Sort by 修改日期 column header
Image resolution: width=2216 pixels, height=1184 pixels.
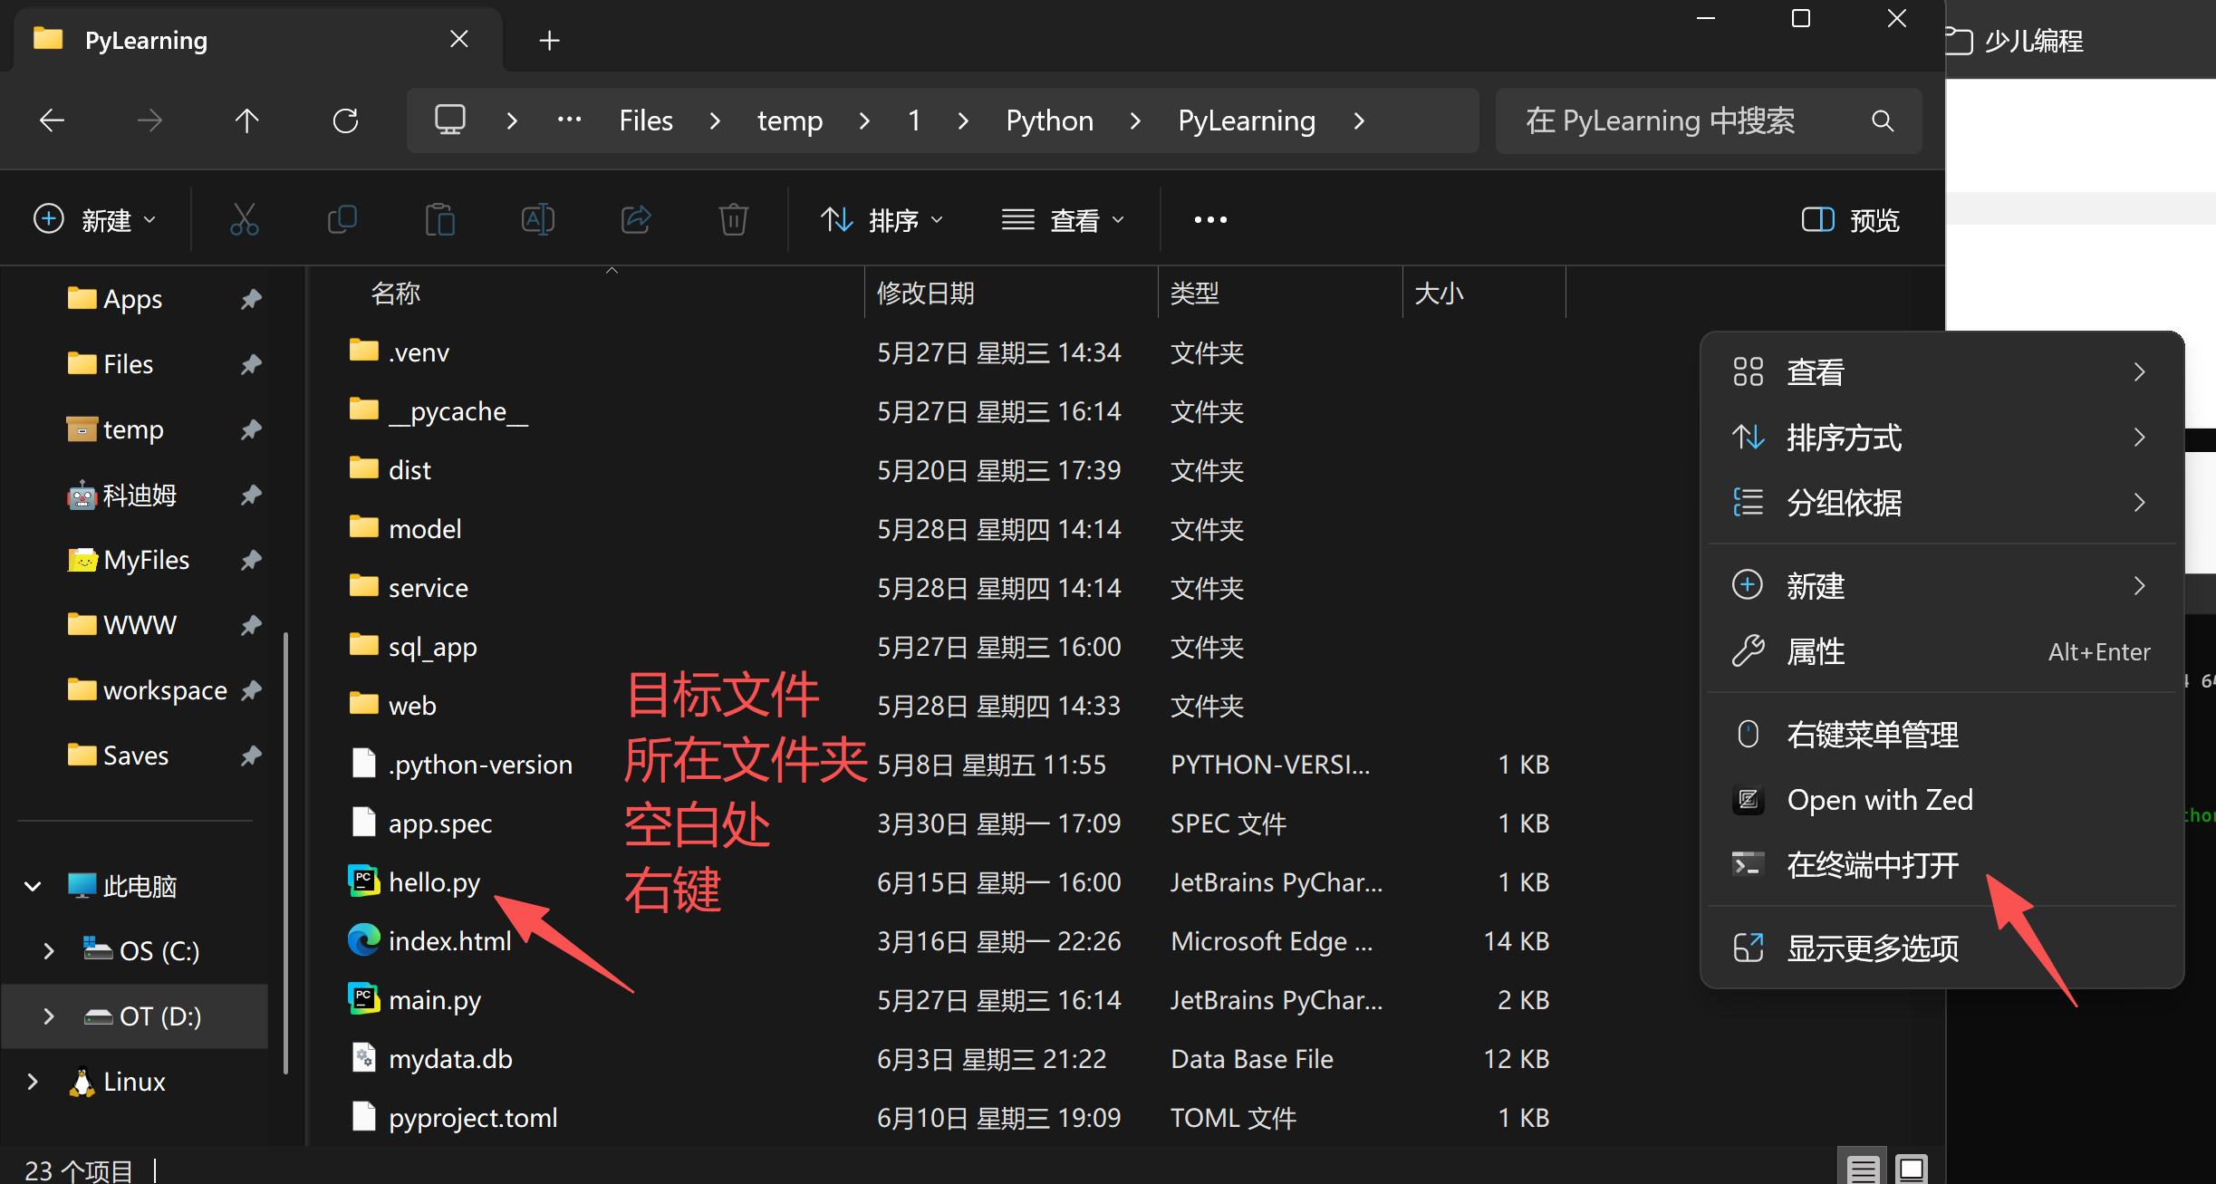pos(925,294)
